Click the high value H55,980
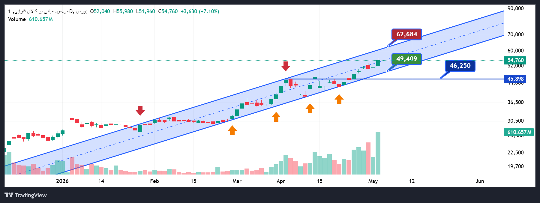This screenshot has width=540, height=203. pyautogui.click(x=123, y=11)
